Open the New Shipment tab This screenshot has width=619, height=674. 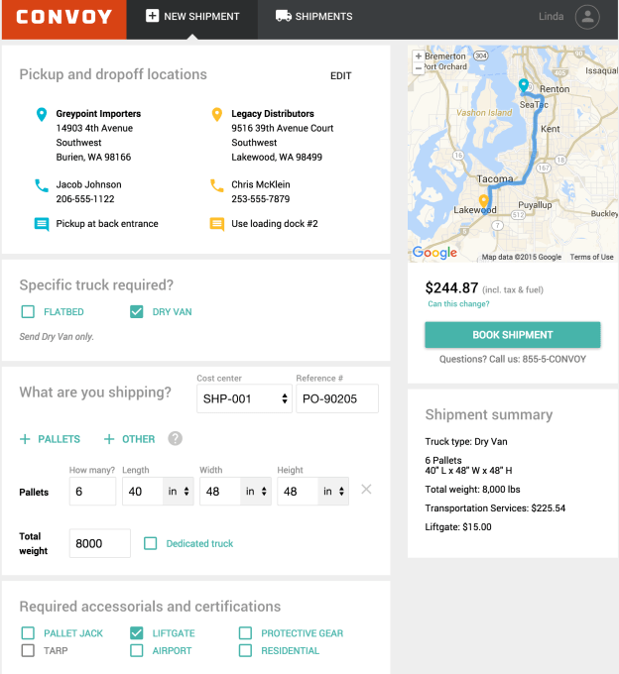click(192, 17)
